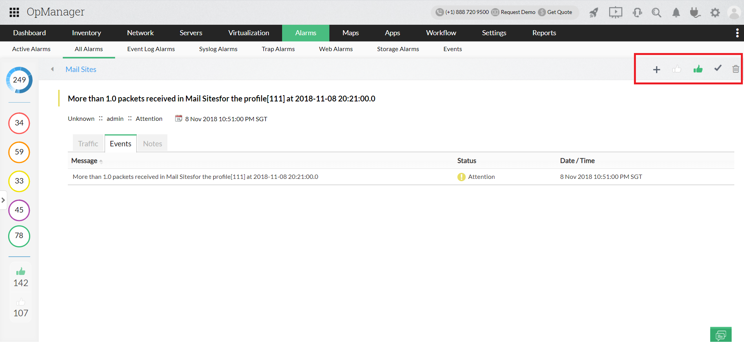
Task: Open the Notes tab
Action: (153, 144)
